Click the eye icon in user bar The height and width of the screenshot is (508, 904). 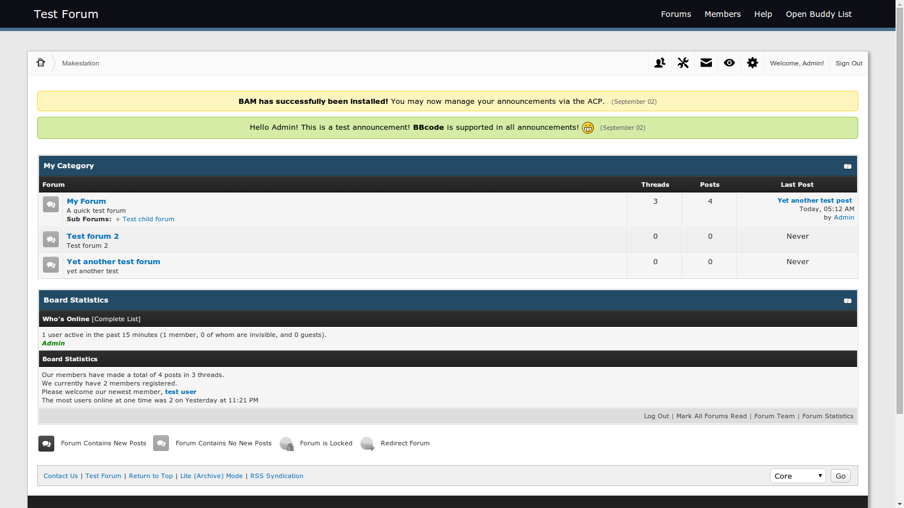click(x=729, y=63)
